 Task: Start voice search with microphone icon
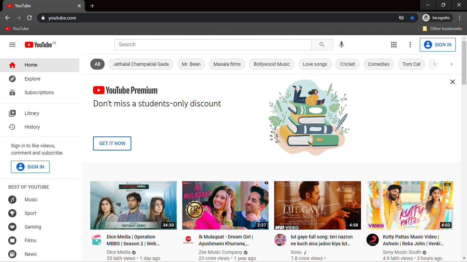341,45
